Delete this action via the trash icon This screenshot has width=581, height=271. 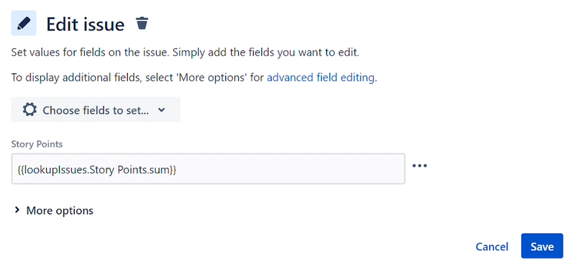coord(142,23)
